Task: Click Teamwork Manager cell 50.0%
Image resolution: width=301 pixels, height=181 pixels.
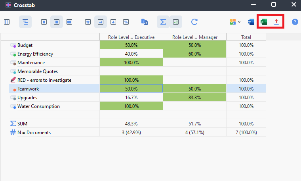Action: tap(194, 89)
